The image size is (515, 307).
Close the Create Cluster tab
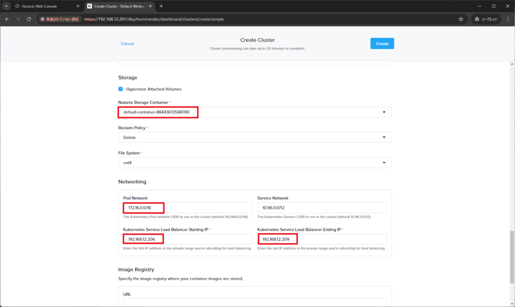click(x=150, y=6)
